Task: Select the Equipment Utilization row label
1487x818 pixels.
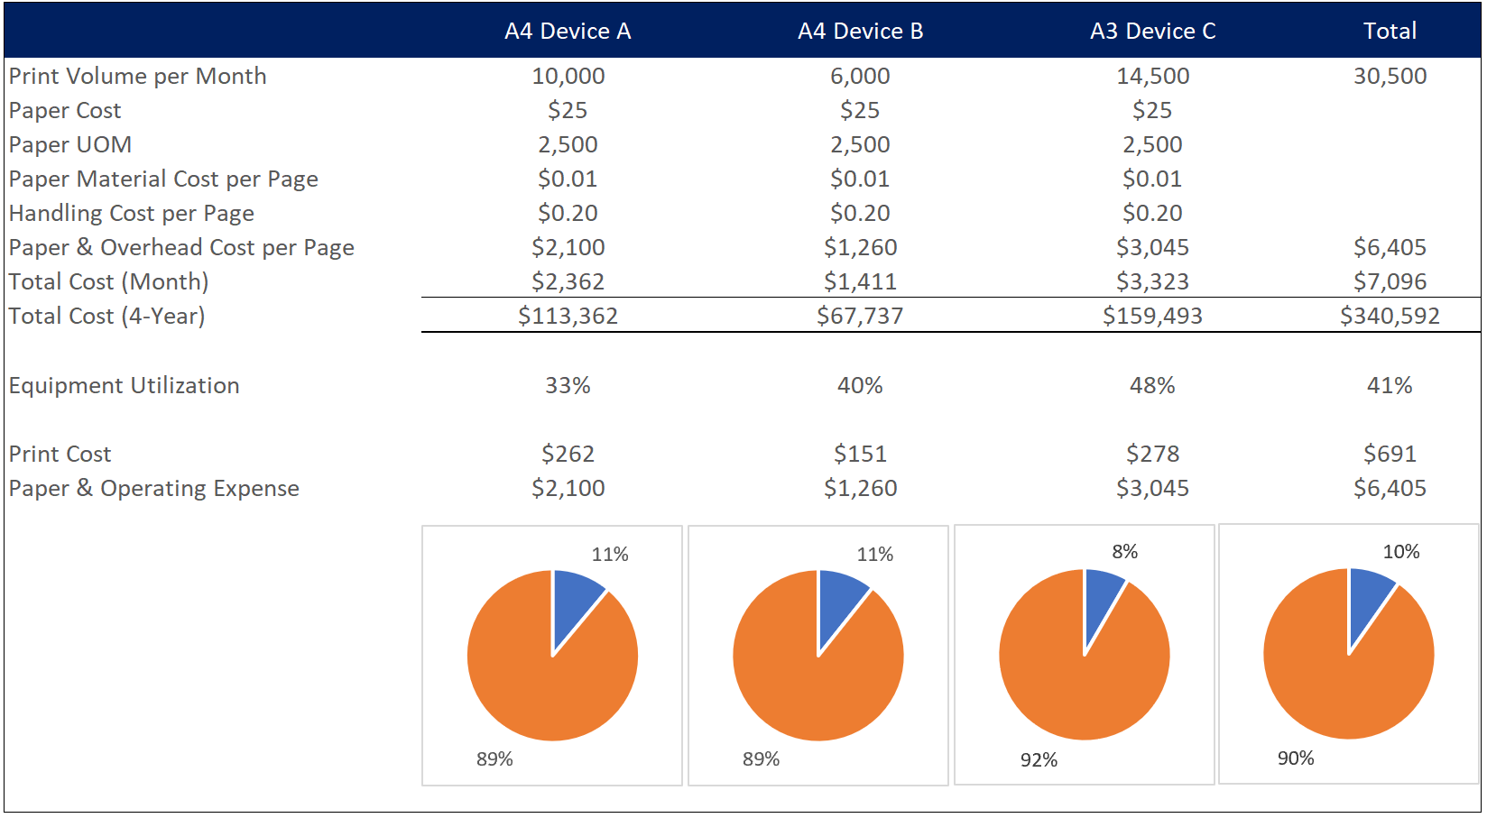Action: [124, 385]
